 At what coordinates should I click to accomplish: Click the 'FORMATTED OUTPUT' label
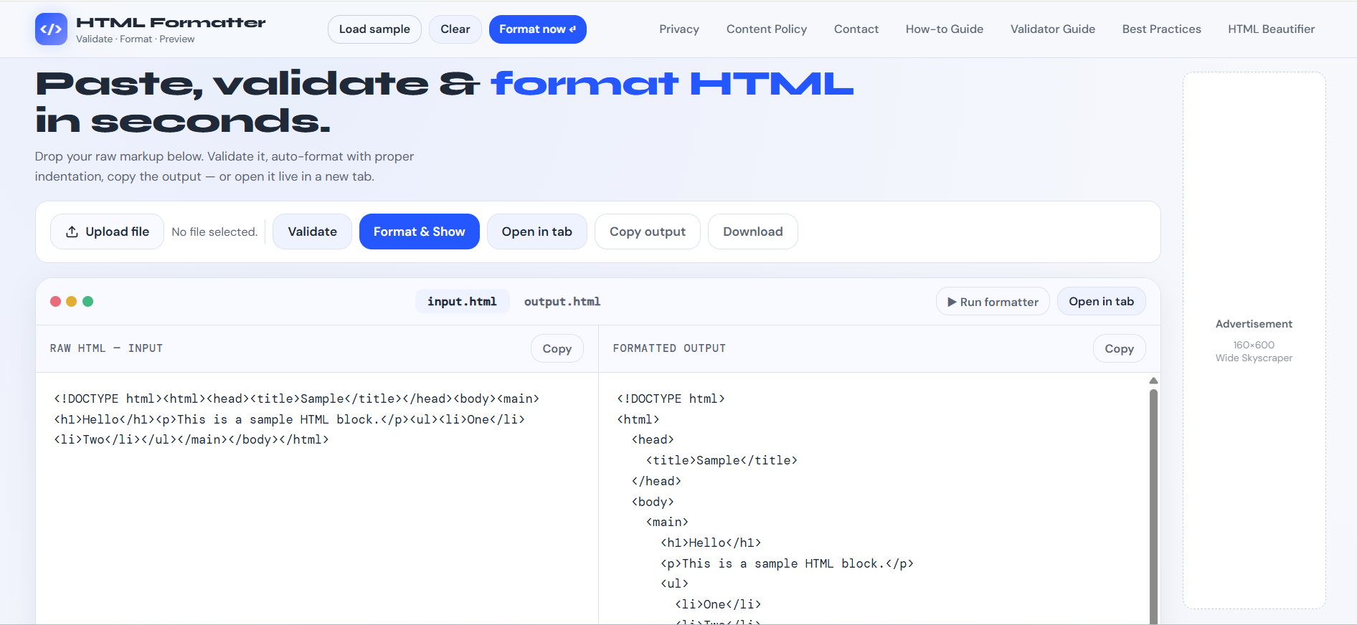pos(669,348)
